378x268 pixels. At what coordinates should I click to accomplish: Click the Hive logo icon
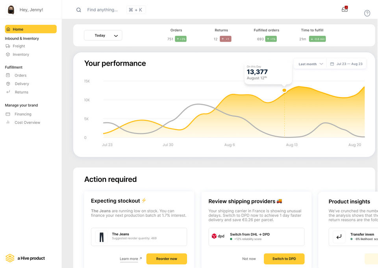point(10,258)
